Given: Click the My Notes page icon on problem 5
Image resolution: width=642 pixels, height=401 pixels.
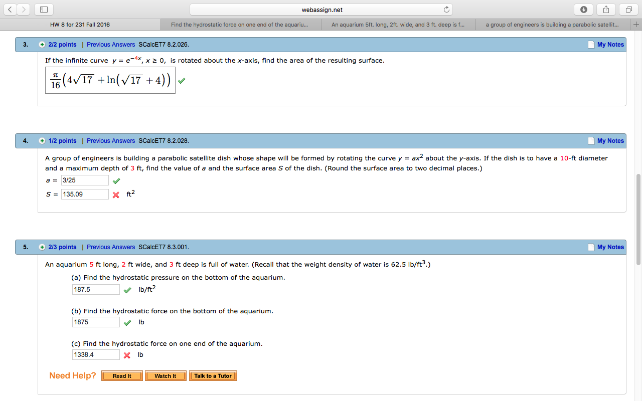Looking at the screenshot, I should pos(590,247).
